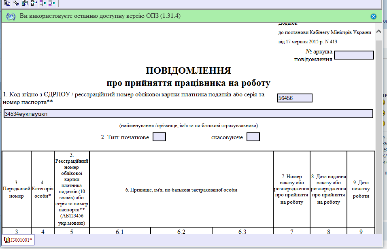
Task: Click 'до постанови Кабінету Міністрів України' text
Action: pyautogui.click(x=325, y=32)
